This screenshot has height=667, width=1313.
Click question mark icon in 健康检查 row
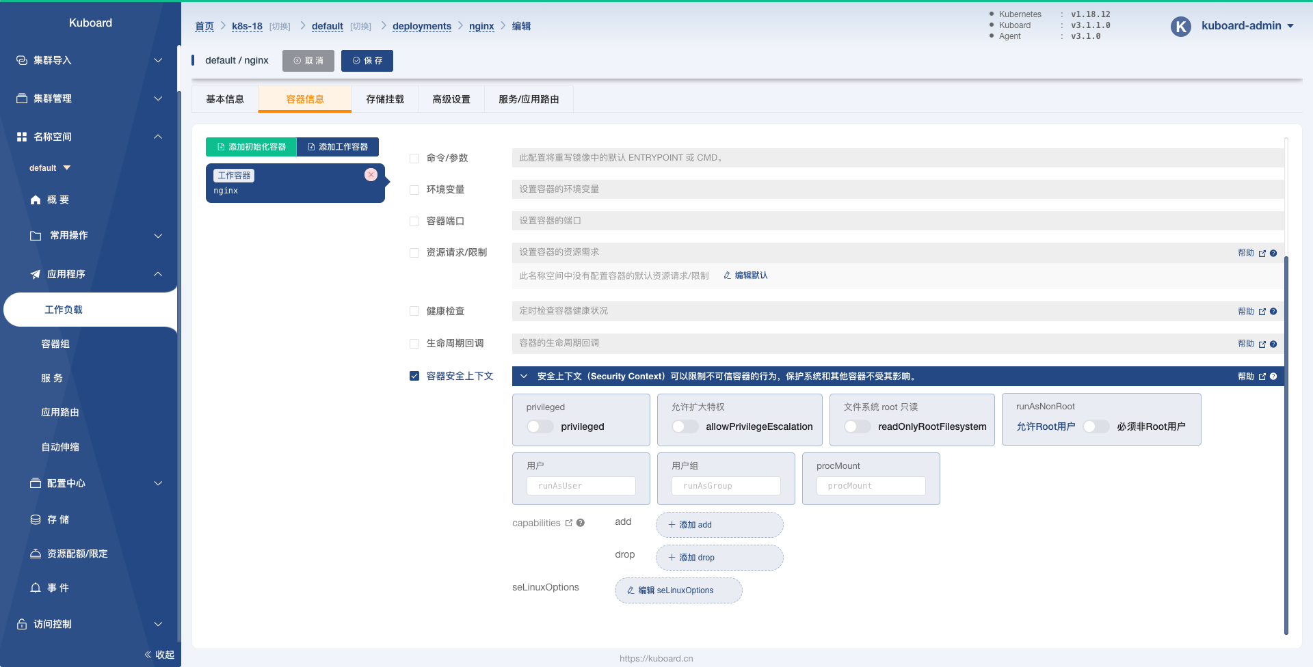pos(1273,312)
